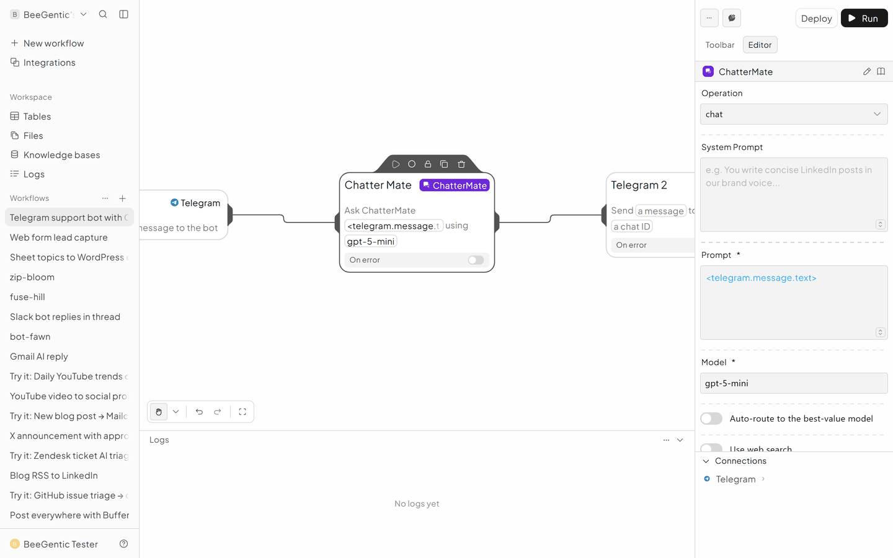Create a New workflow
Screen dimensions: 893x558
click(69, 43)
